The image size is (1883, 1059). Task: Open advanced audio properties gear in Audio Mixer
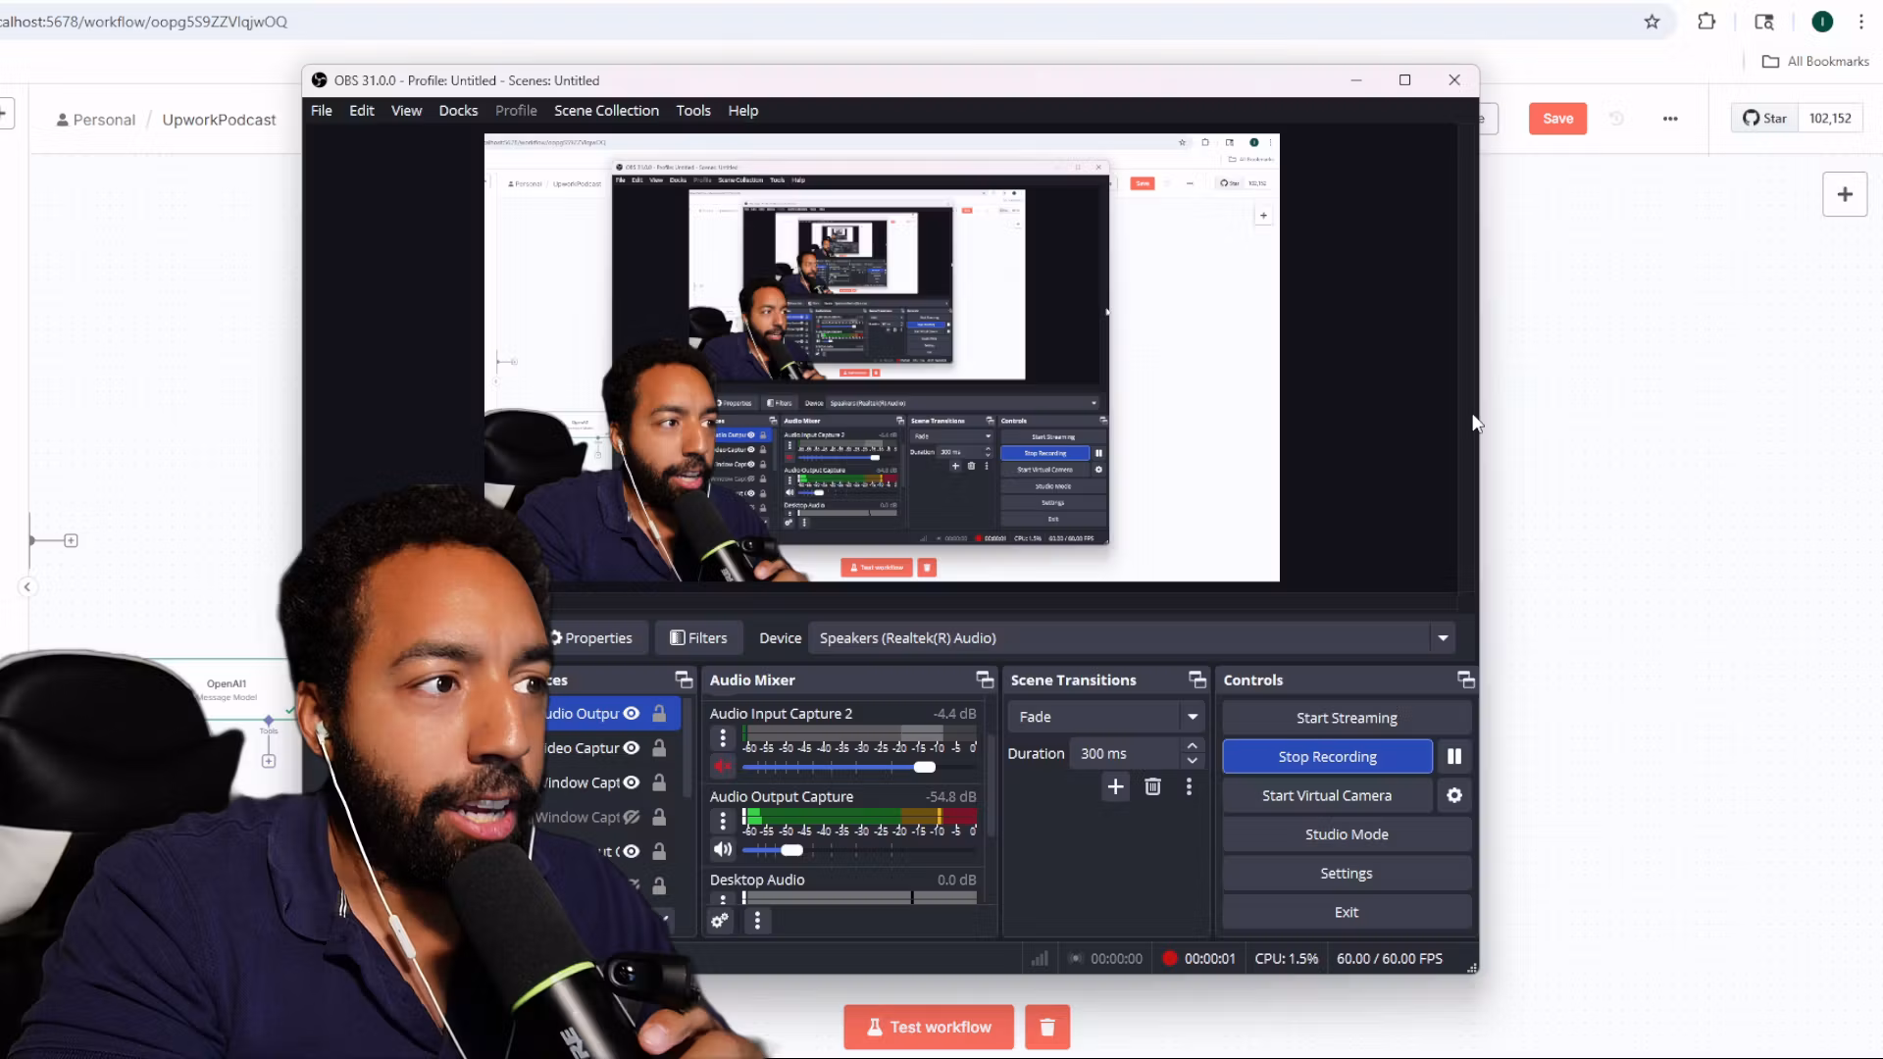point(720,921)
